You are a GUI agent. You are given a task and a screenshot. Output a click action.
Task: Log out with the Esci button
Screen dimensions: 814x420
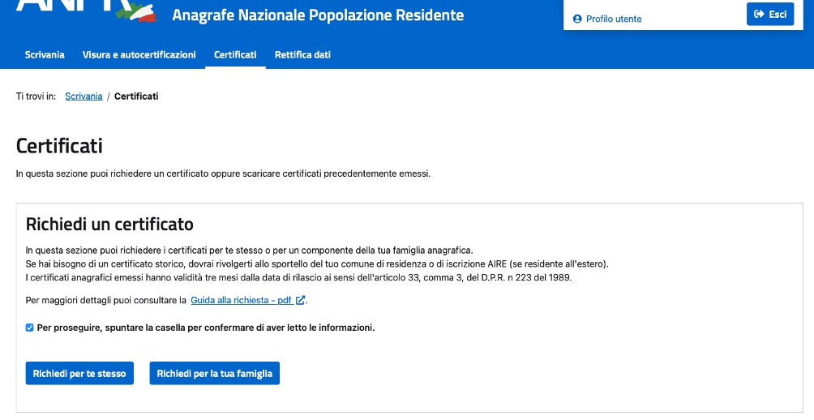[x=770, y=14]
